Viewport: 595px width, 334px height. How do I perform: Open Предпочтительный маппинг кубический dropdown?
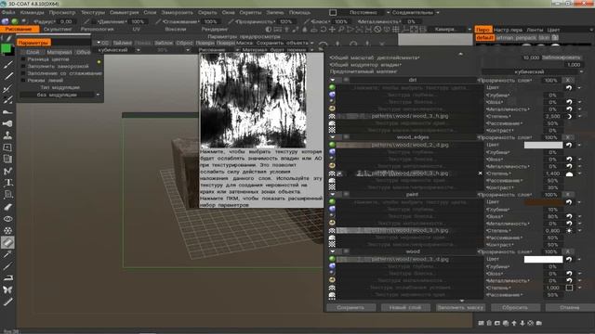click(533, 71)
